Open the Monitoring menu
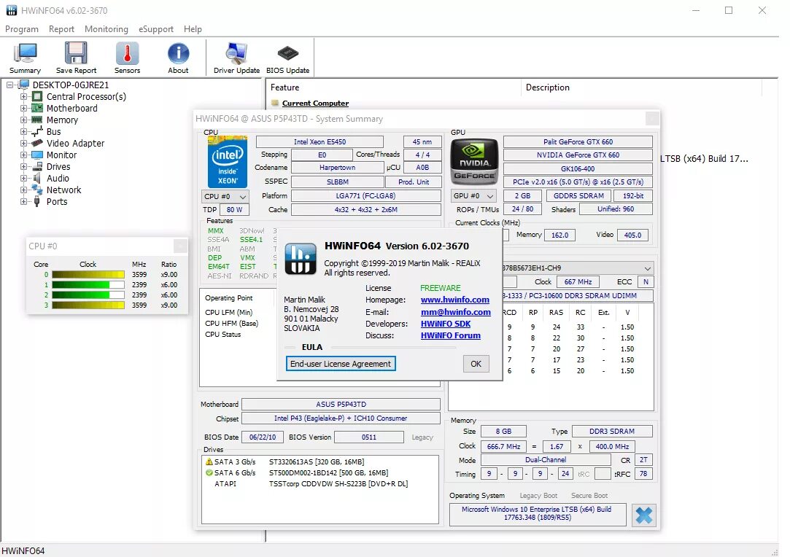This screenshot has width=790, height=557. (x=107, y=29)
